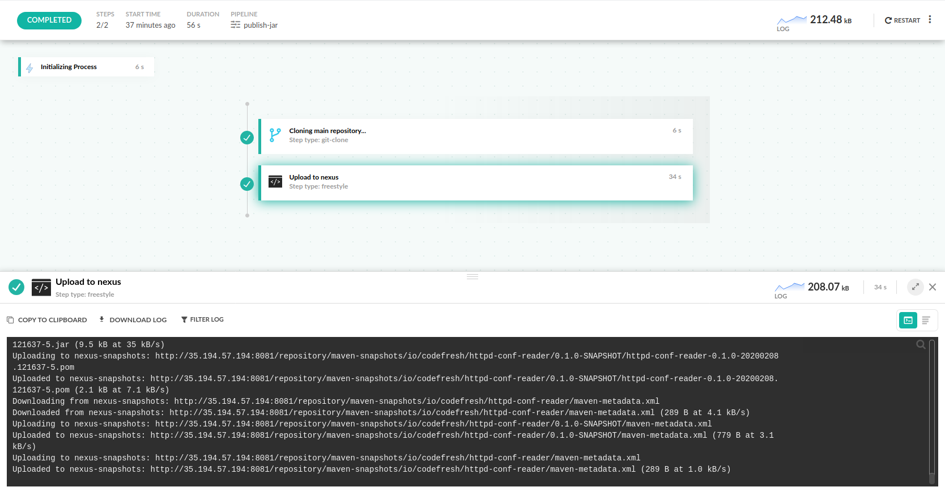Click the '6 s' time on Cloning step

[x=677, y=130]
